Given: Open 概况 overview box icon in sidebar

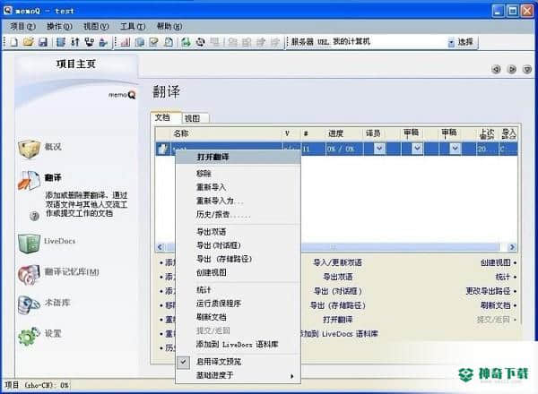Looking at the screenshot, I should (x=29, y=149).
